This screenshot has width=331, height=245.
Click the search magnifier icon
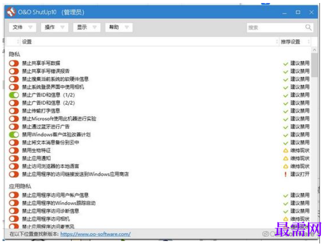tap(308, 27)
